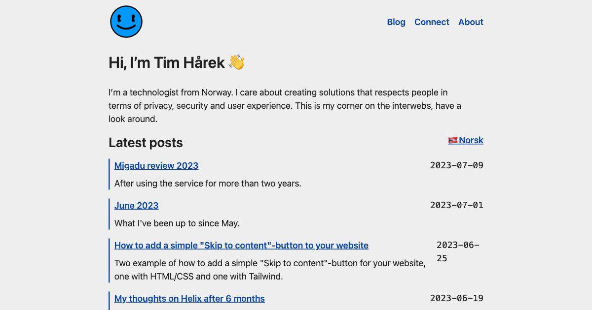Open the June 2023 post
Viewport: 592px width, 310px height.
click(x=136, y=205)
